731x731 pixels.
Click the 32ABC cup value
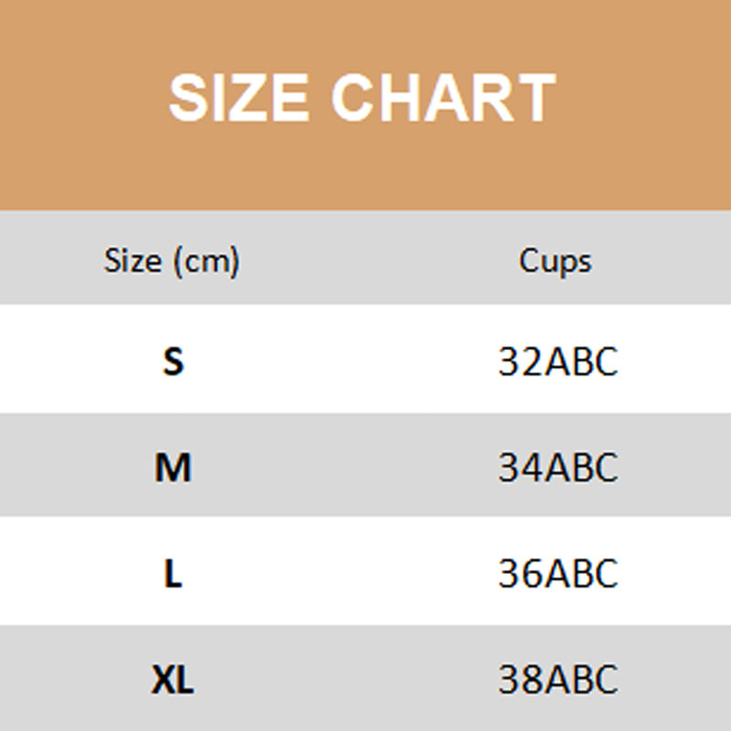point(558,362)
